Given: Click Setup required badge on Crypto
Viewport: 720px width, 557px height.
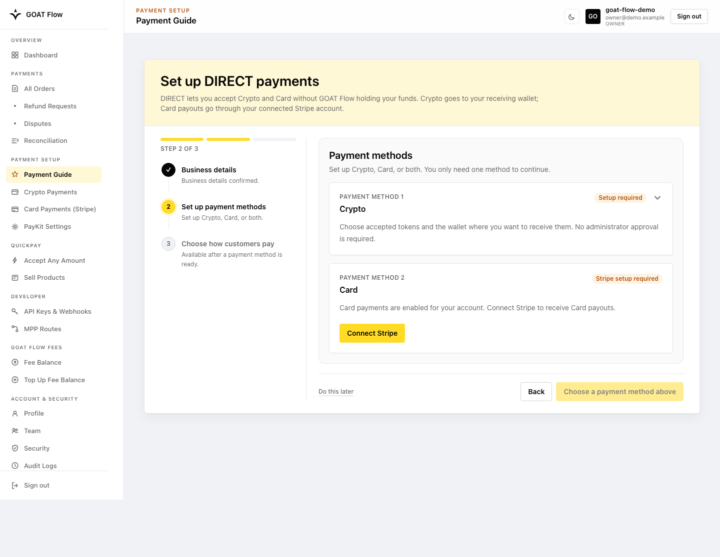Looking at the screenshot, I should coord(620,198).
